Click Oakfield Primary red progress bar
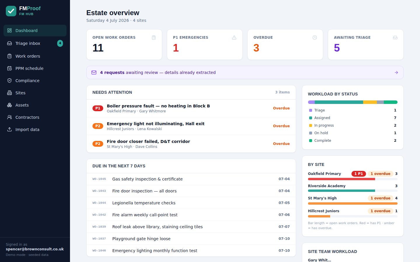The image size is (420, 262). (342, 179)
